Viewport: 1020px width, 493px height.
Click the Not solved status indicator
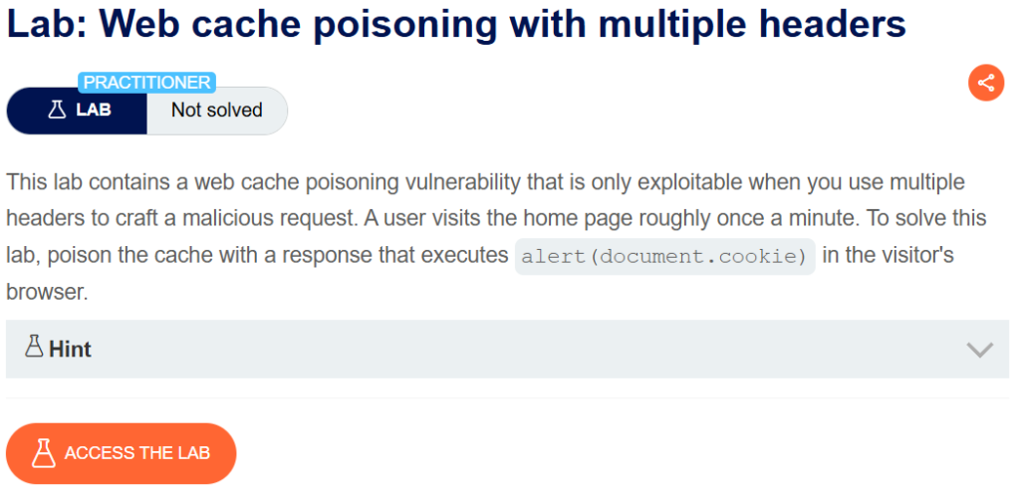[216, 111]
